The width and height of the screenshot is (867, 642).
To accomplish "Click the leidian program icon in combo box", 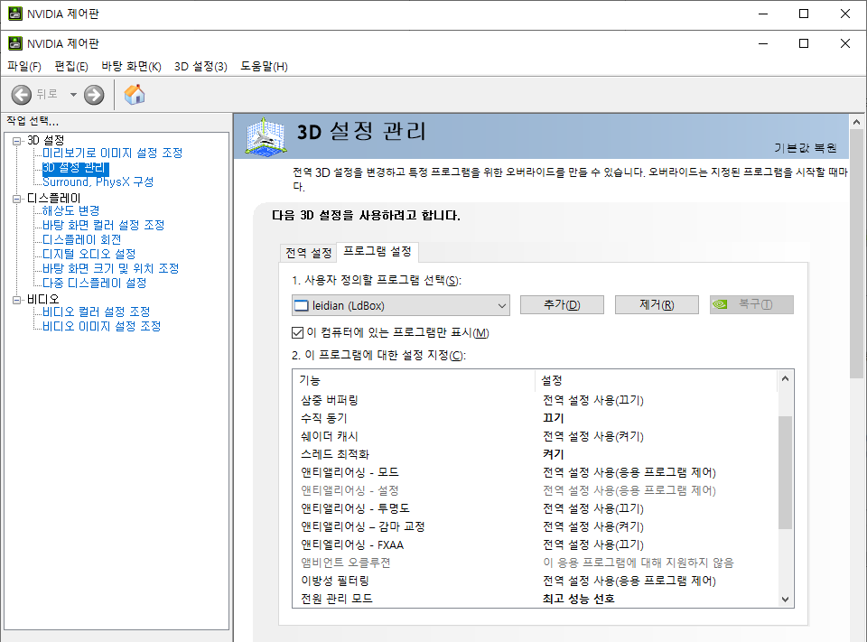I will (x=302, y=305).
